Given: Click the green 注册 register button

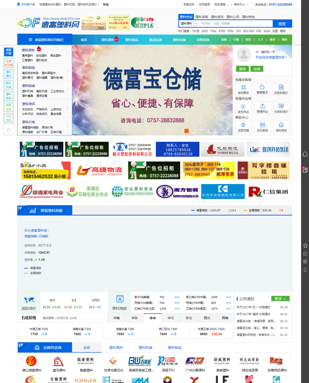Looking at the screenshot, I should tap(257, 69).
